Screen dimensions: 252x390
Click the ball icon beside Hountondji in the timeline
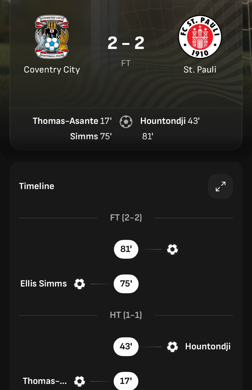point(172,347)
